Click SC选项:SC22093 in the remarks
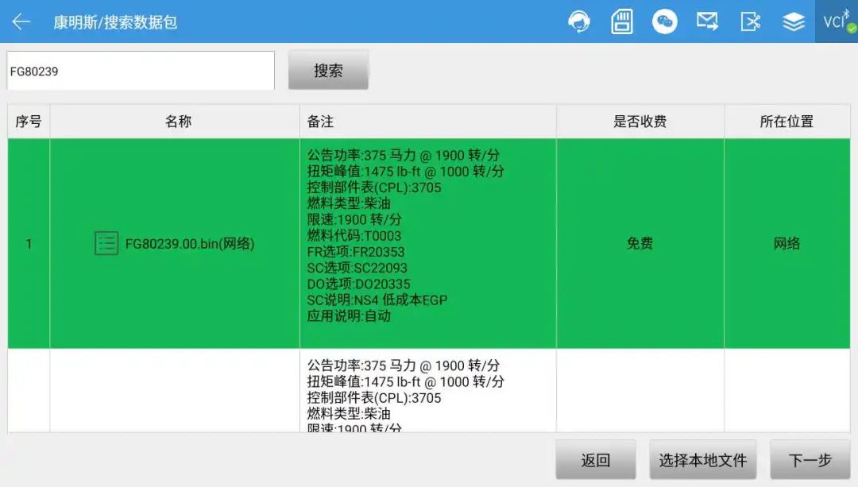 357,268
